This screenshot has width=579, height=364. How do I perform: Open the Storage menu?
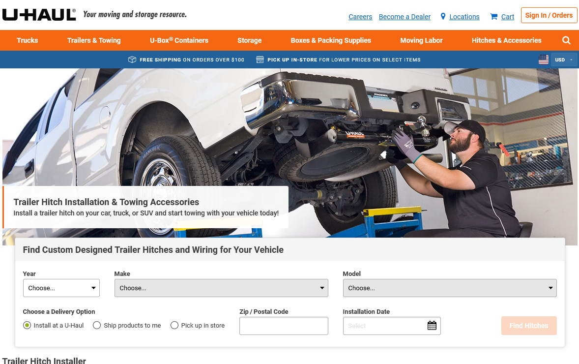click(249, 40)
